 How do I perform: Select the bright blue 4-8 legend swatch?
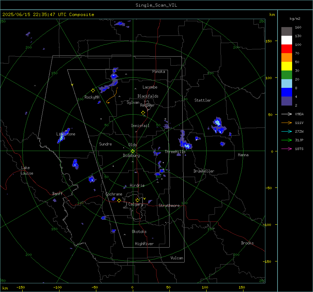pyautogui.click(x=287, y=92)
